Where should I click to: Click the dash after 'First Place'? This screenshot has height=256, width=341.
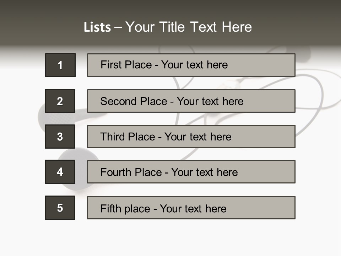(156, 65)
